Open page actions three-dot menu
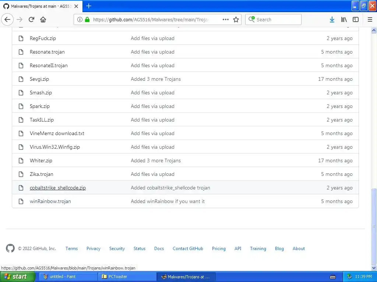Image resolution: width=377 pixels, height=282 pixels. point(226,19)
